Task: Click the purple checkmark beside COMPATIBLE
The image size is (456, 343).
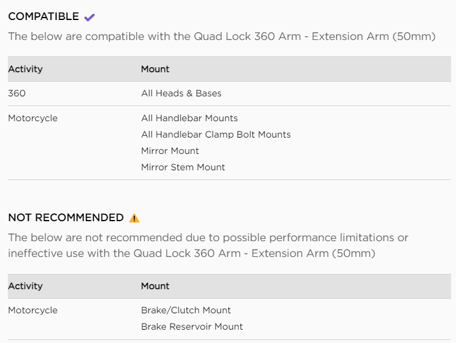Action: pos(90,17)
